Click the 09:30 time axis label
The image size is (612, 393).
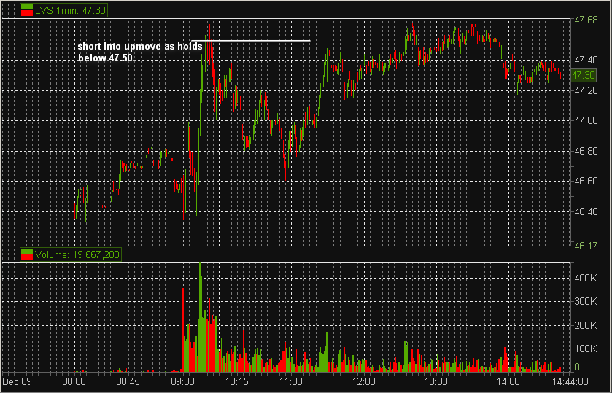pos(183,381)
